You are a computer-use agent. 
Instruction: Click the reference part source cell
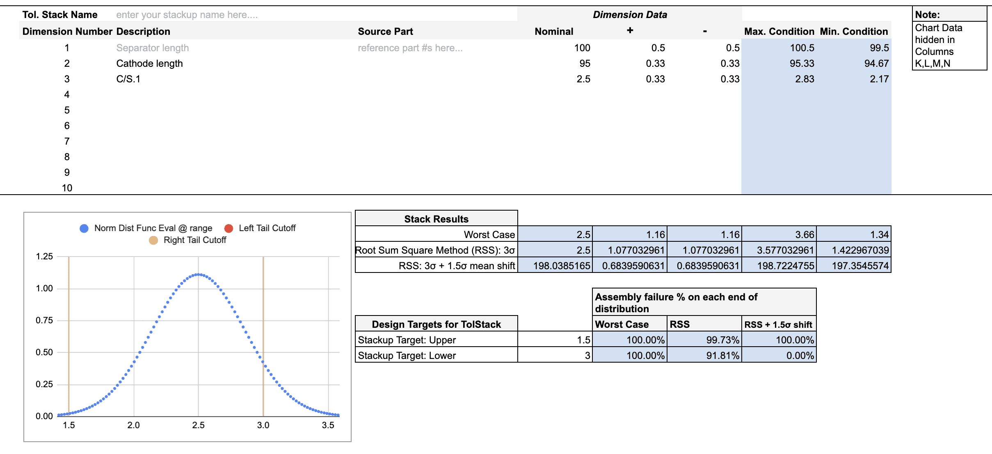410,48
